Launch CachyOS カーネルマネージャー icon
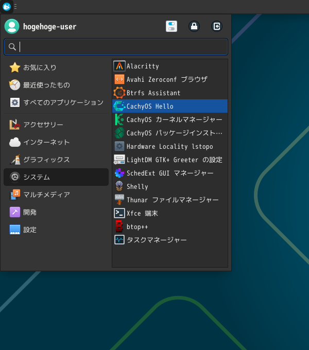The width and height of the screenshot is (309, 350). (119, 119)
